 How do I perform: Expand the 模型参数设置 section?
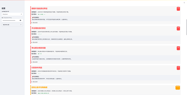(12, 25)
